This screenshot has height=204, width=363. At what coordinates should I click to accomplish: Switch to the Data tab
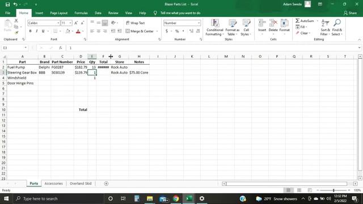point(98,13)
